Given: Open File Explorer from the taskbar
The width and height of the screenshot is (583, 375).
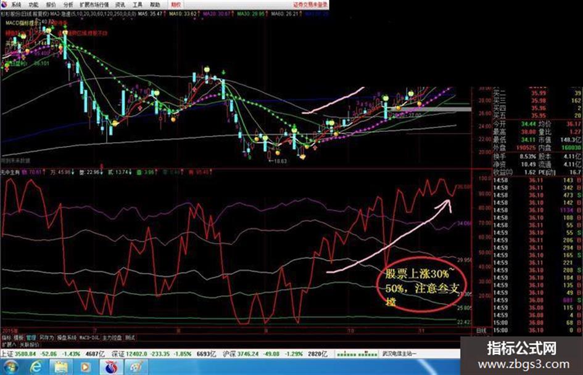Looking at the screenshot, I should click(x=60, y=367).
